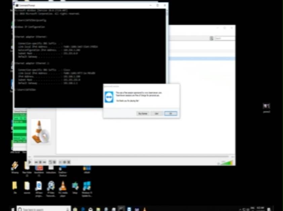283x211 pixels.
Task: Click the microphone icon in taskbar search
Action: [68, 209]
